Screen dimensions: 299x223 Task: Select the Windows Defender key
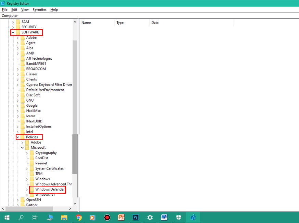[x=50, y=189]
